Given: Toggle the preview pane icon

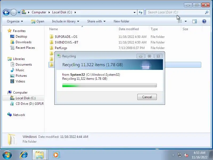Looking at the screenshot, I should [x=195, y=21].
